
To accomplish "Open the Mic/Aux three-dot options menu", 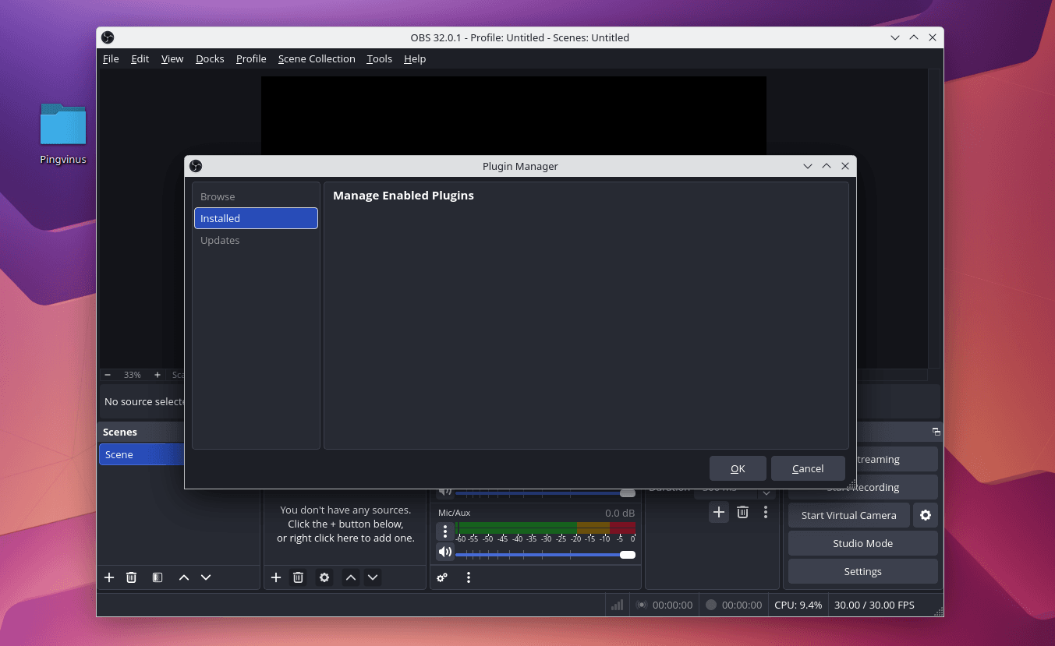I will (445, 531).
